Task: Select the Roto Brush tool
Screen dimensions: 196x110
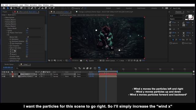Action: 50,8
